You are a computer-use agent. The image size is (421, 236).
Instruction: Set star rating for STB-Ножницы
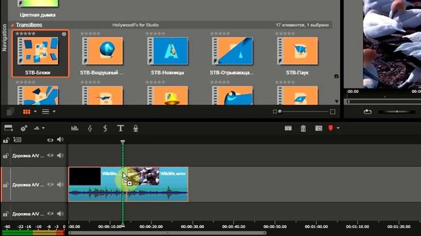coord(155,33)
